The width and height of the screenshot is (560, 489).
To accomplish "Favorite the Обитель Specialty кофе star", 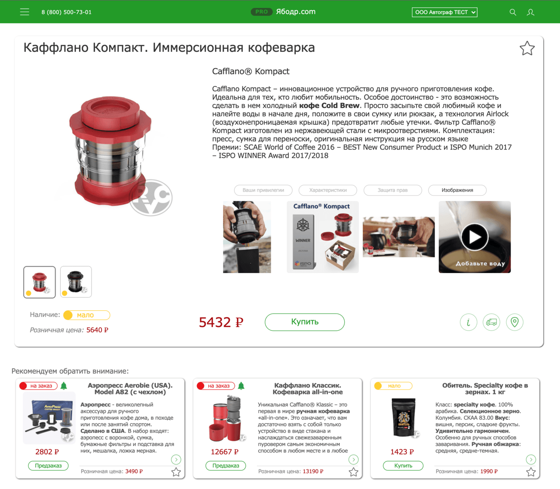I will [531, 472].
